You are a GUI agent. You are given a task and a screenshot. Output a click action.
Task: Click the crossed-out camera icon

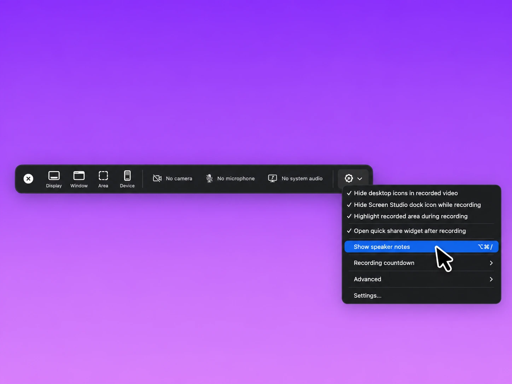[157, 179]
